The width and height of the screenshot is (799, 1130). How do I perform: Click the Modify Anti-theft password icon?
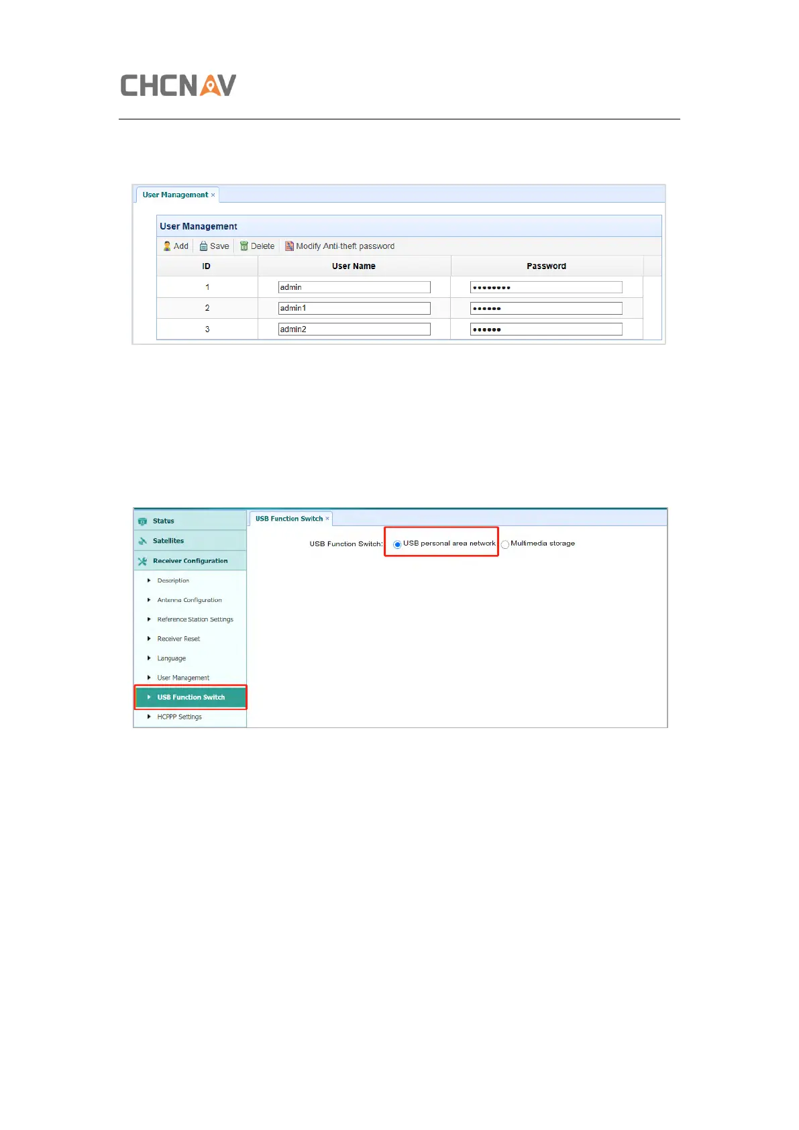tap(289, 246)
